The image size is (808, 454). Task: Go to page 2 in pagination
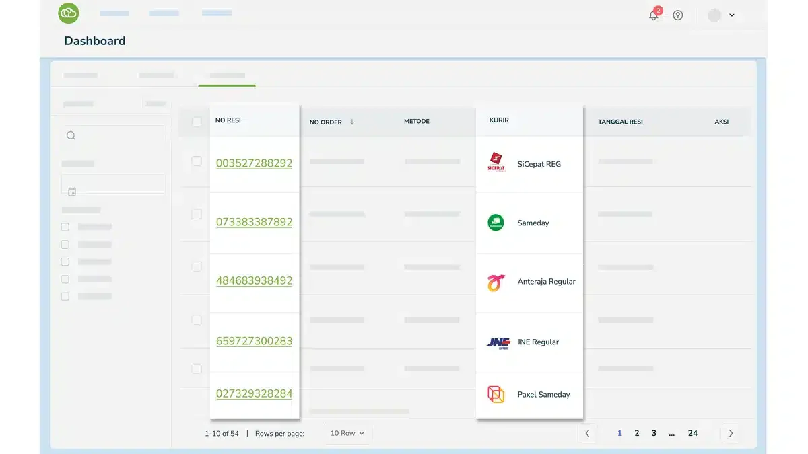point(637,433)
